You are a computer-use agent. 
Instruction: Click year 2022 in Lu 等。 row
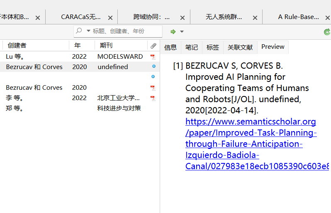79,57
